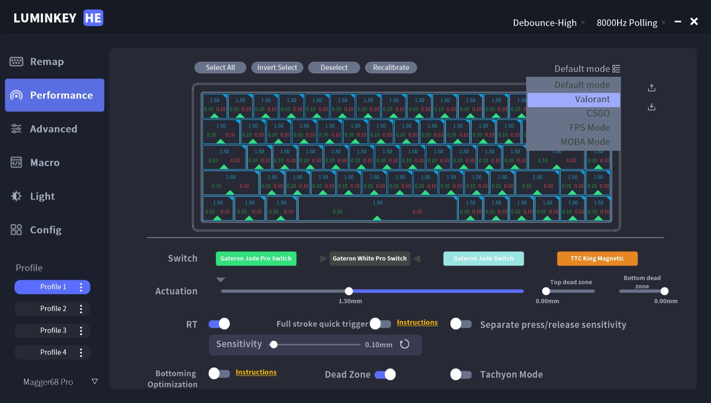
Task: Open the Remap section via keyboard icon
Action: (17, 62)
